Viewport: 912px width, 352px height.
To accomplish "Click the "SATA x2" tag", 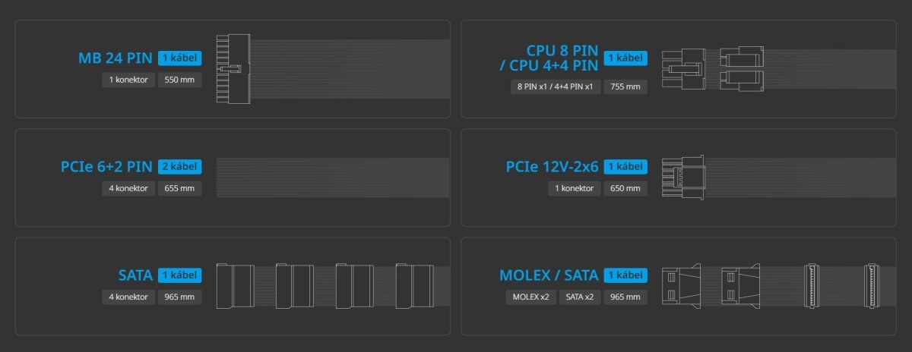I will coord(581,297).
